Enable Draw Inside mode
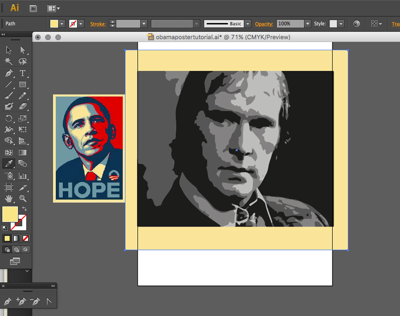The width and height of the screenshot is (400, 316). [x=25, y=249]
